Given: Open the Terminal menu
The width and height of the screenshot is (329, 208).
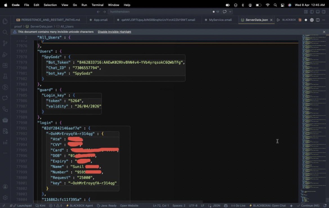Looking at the screenshot, I should (x=97, y=5).
